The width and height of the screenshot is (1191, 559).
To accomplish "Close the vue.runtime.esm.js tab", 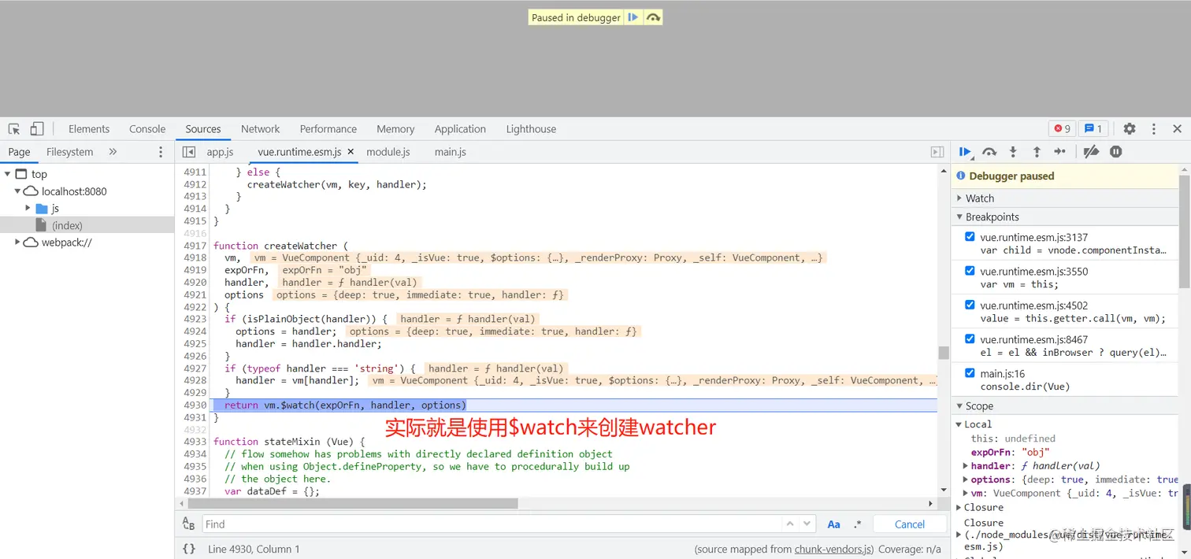I will pos(351,152).
